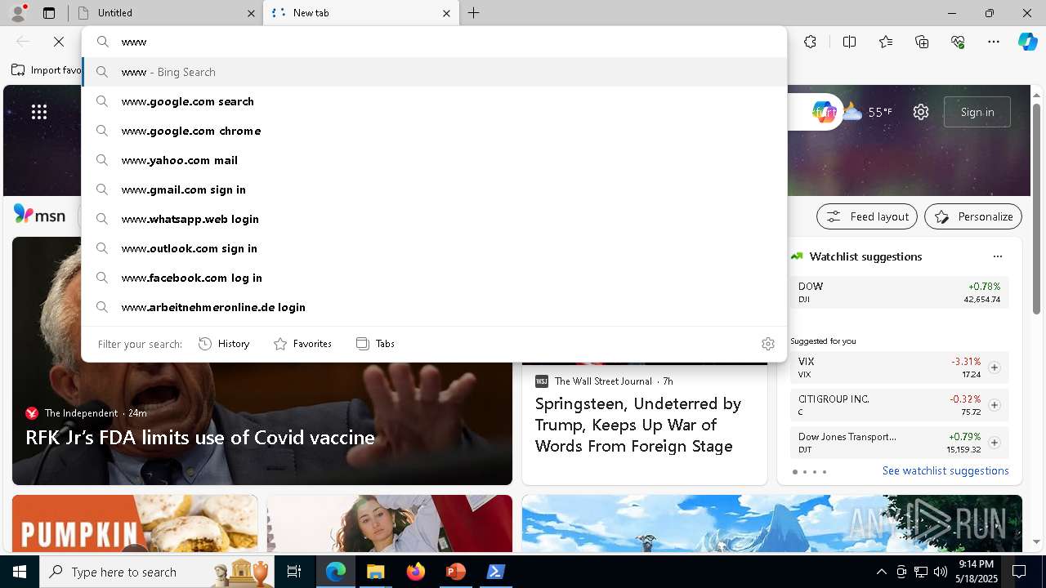Open the Copilot sidebar icon
This screenshot has height=588, width=1046.
pos(1027,42)
